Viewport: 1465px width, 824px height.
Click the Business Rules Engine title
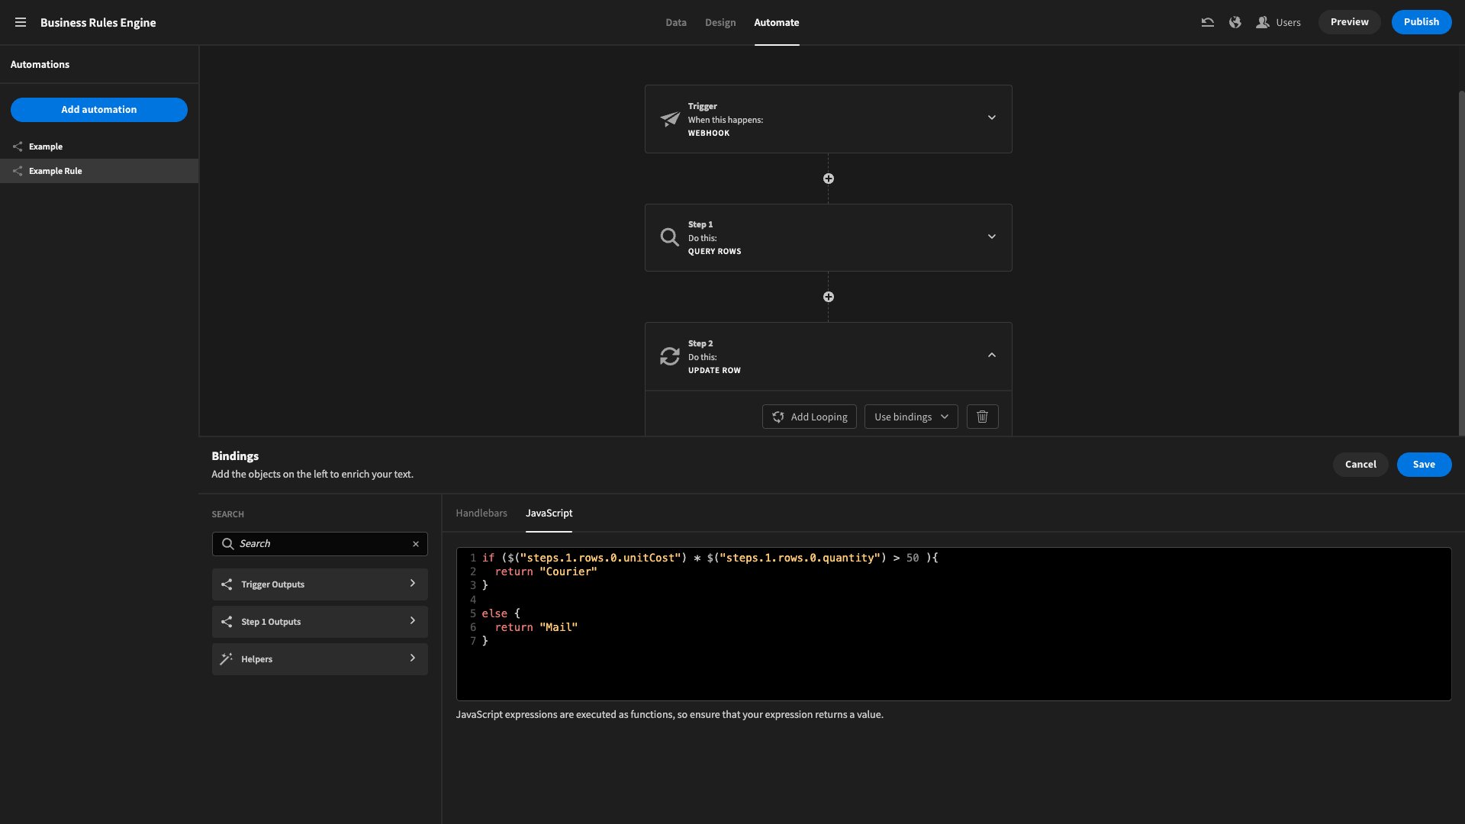98,22
